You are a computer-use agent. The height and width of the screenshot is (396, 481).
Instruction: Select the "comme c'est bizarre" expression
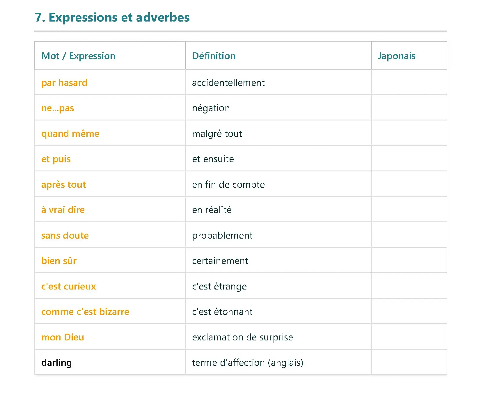tap(85, 312)
